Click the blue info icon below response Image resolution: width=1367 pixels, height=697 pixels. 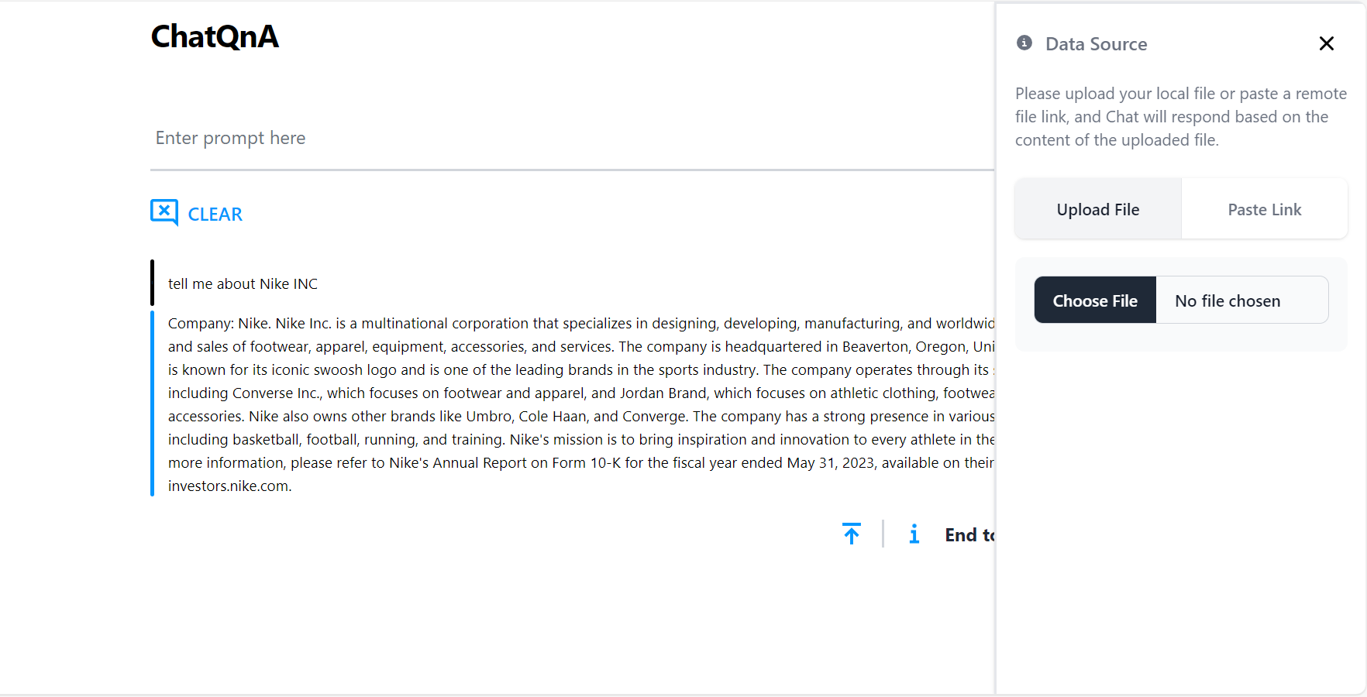tap(914, 534)
